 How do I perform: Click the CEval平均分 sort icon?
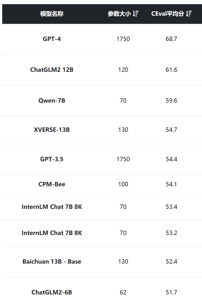click(x=189, y=14)
